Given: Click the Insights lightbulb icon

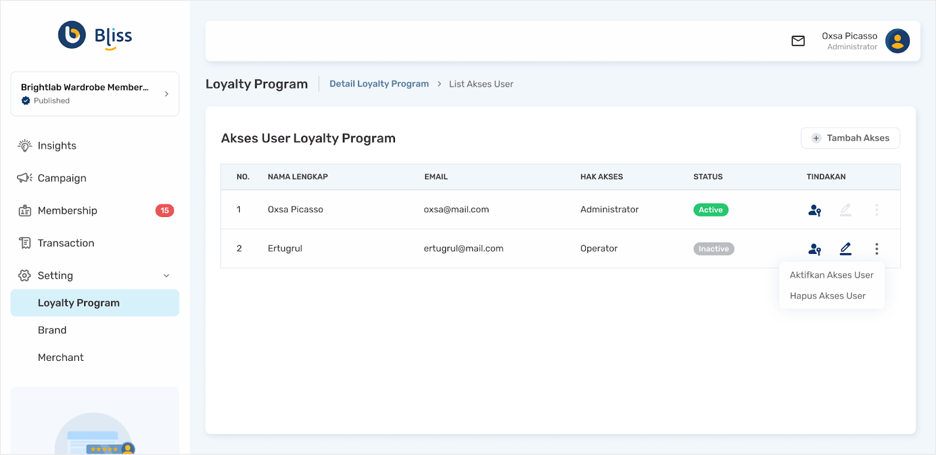Looking at the screenshot, I should 25,146.
